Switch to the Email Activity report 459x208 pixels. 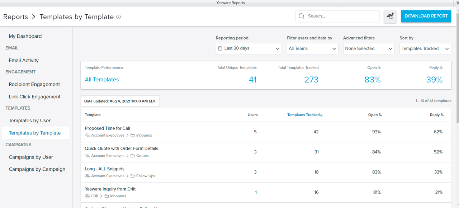(23, 60)
